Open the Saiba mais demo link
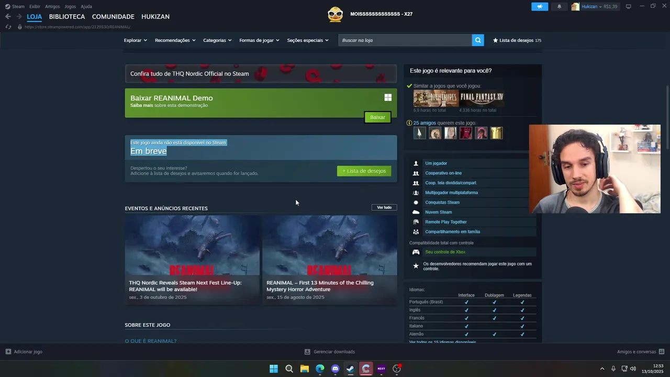 click(141, 105)
